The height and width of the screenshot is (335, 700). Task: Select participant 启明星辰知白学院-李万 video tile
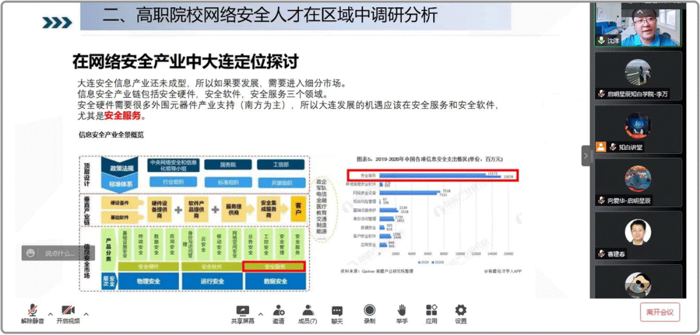point(638,75)
